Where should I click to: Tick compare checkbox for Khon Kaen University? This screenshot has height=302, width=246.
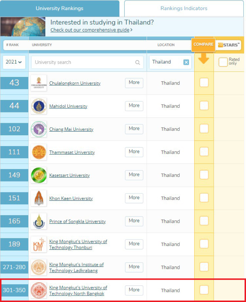coord(204,198)
